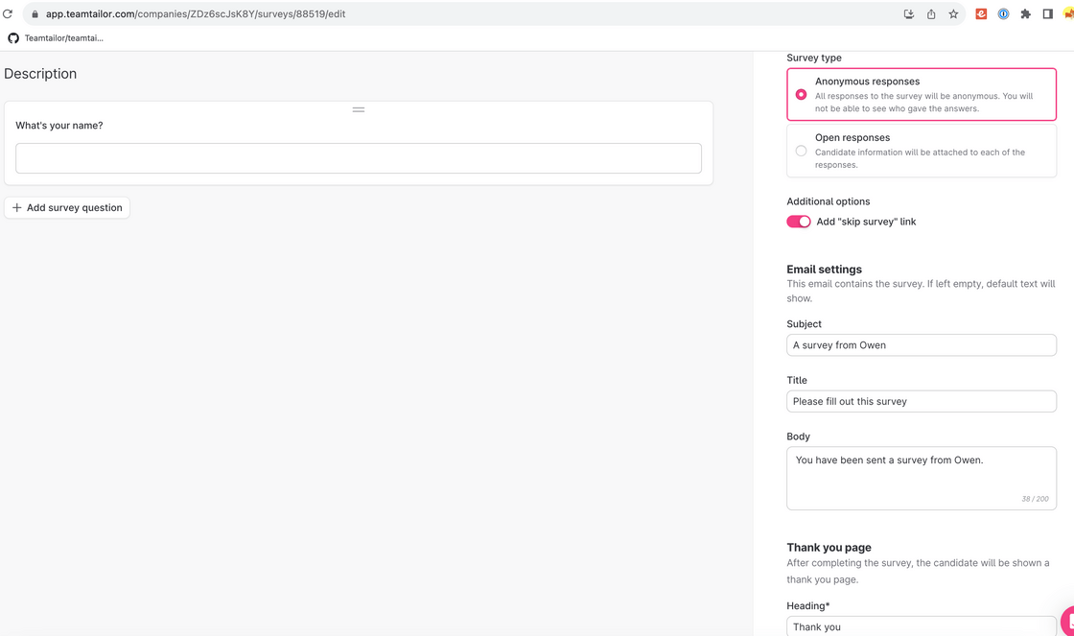Open the Extensions puzzle piece menu

click(x=1025, y=14)
